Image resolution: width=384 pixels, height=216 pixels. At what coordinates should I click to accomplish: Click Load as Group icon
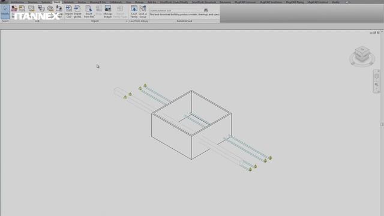143,11
